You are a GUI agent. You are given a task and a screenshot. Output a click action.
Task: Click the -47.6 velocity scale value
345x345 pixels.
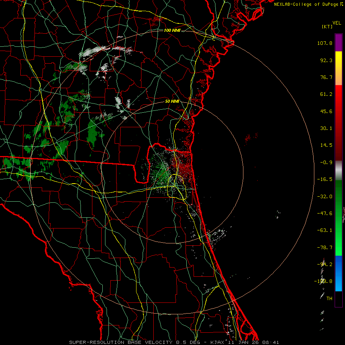(325, 214)
